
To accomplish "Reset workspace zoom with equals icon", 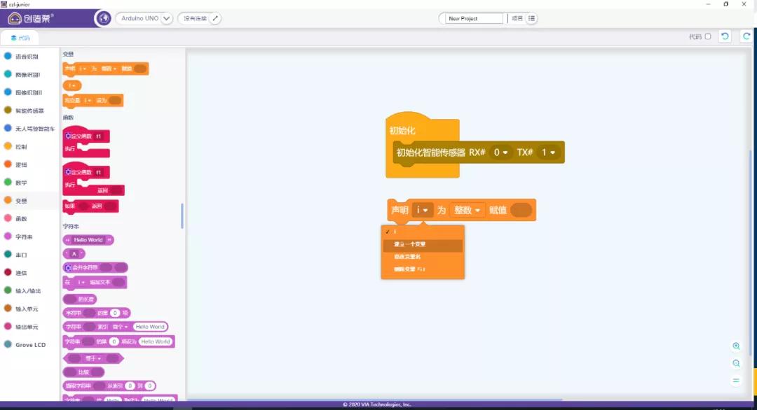I will [x=736, y=381].
